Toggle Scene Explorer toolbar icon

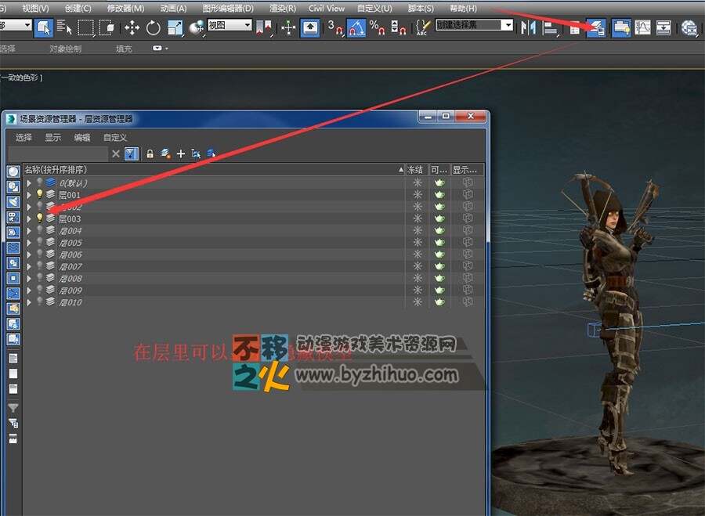[575, 28]
